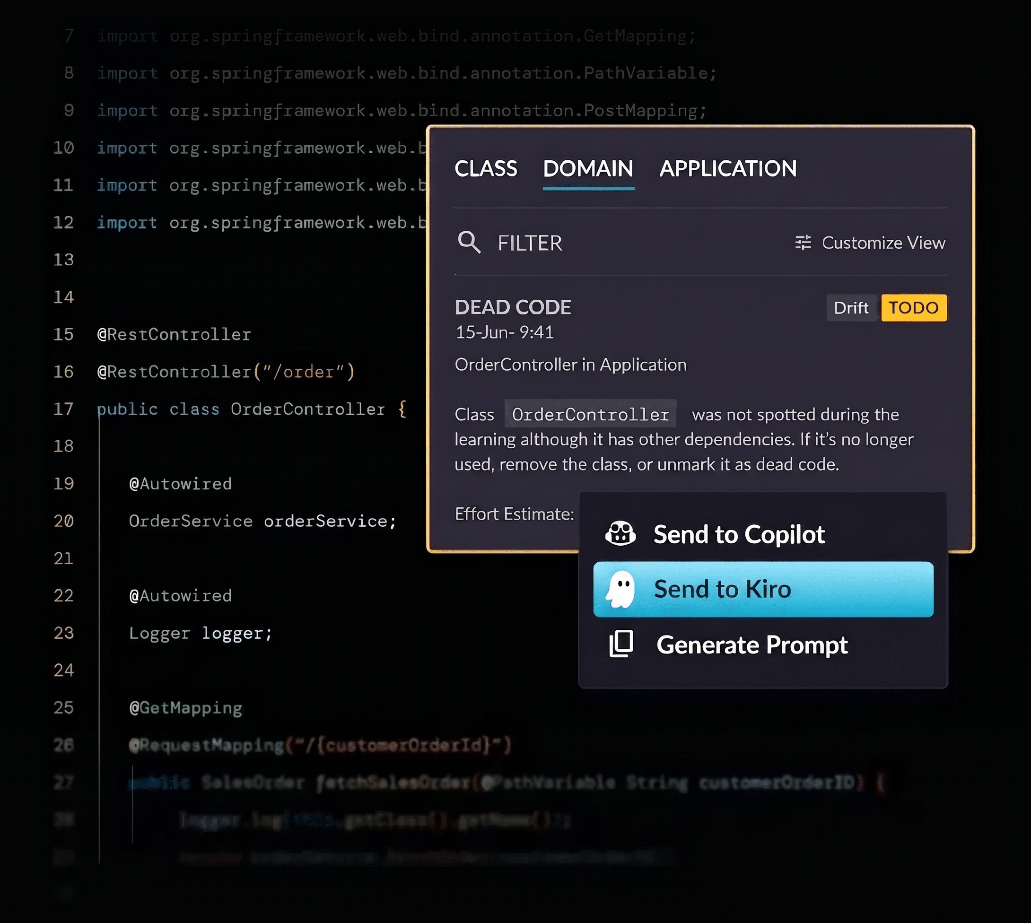Viewport: 1031px width, 923px height.
Task: Click OrderController in Application text
Action: tap(570, 365)
